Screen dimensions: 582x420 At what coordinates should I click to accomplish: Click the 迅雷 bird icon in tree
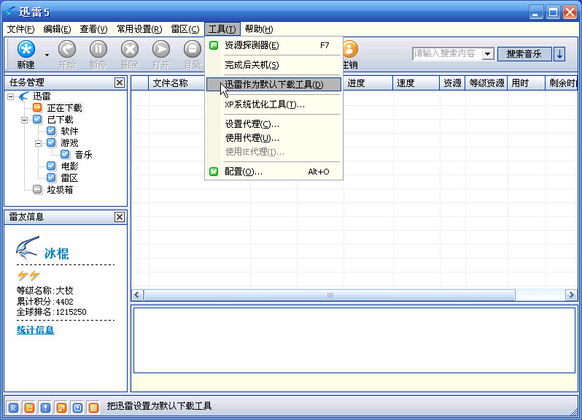24,96
